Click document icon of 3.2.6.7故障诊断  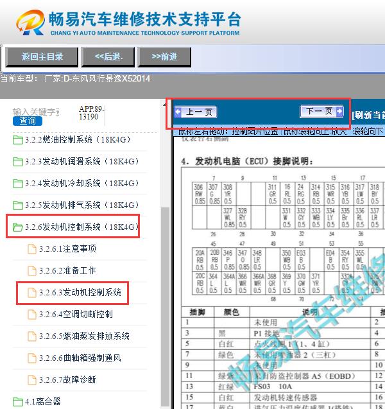32,380
